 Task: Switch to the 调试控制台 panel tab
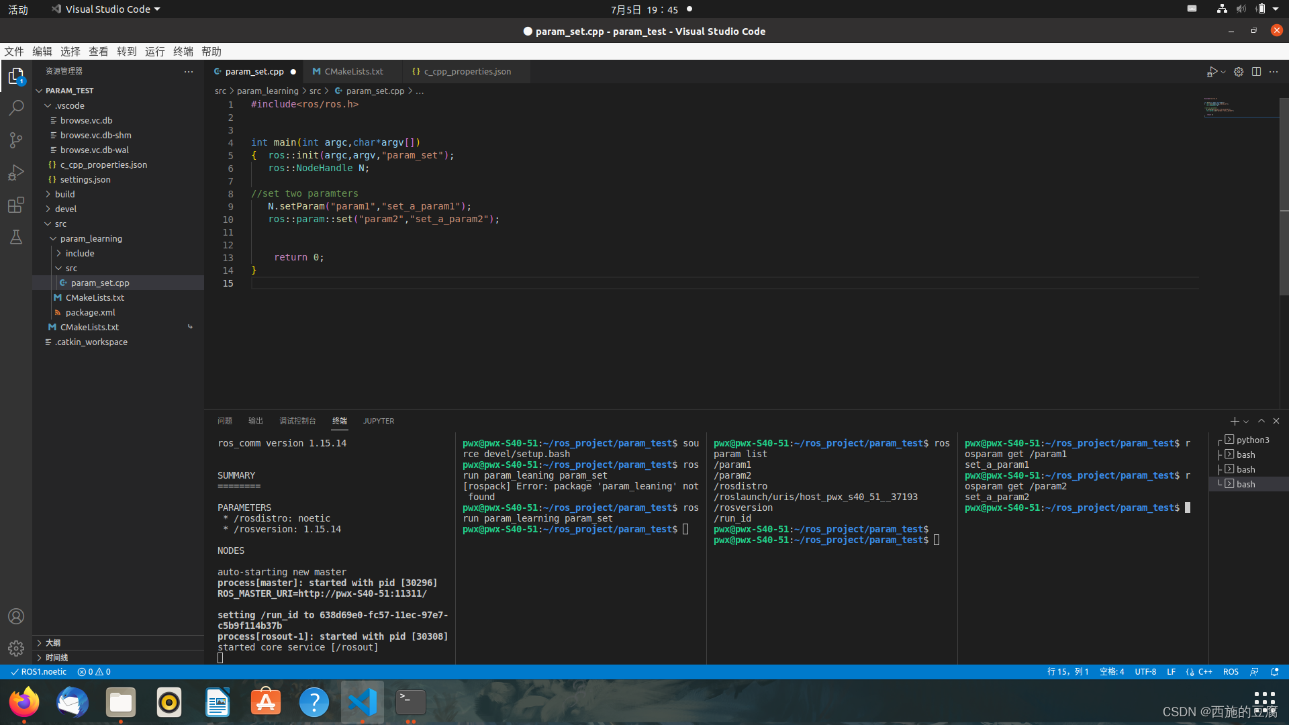point(297,421)
